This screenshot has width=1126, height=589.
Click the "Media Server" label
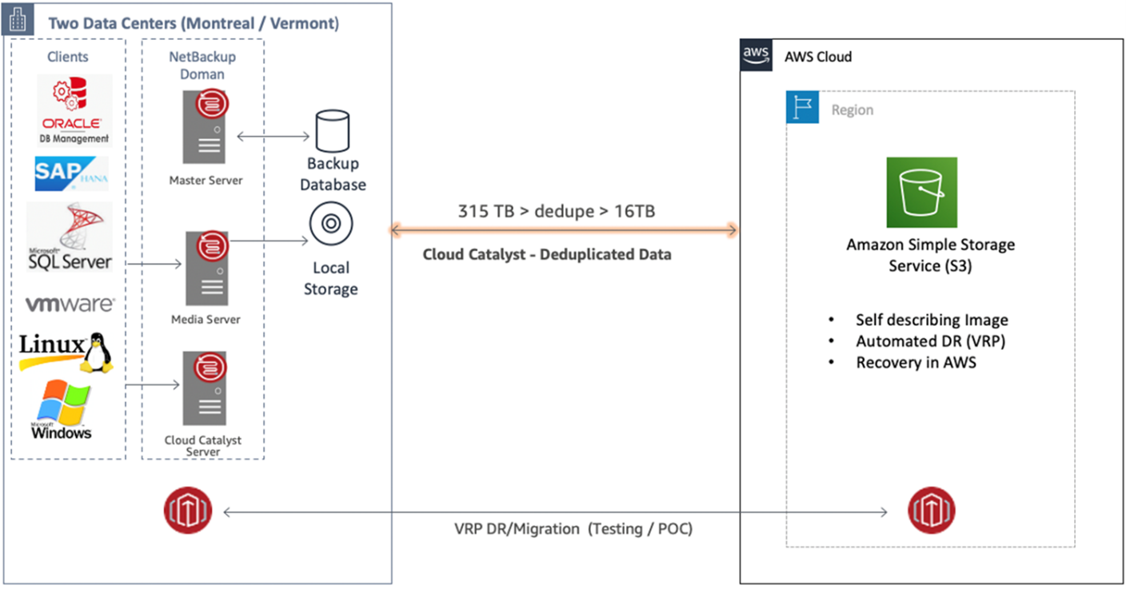[206, 319]
